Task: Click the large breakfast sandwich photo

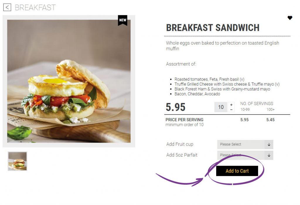Action: click(69, 81)
